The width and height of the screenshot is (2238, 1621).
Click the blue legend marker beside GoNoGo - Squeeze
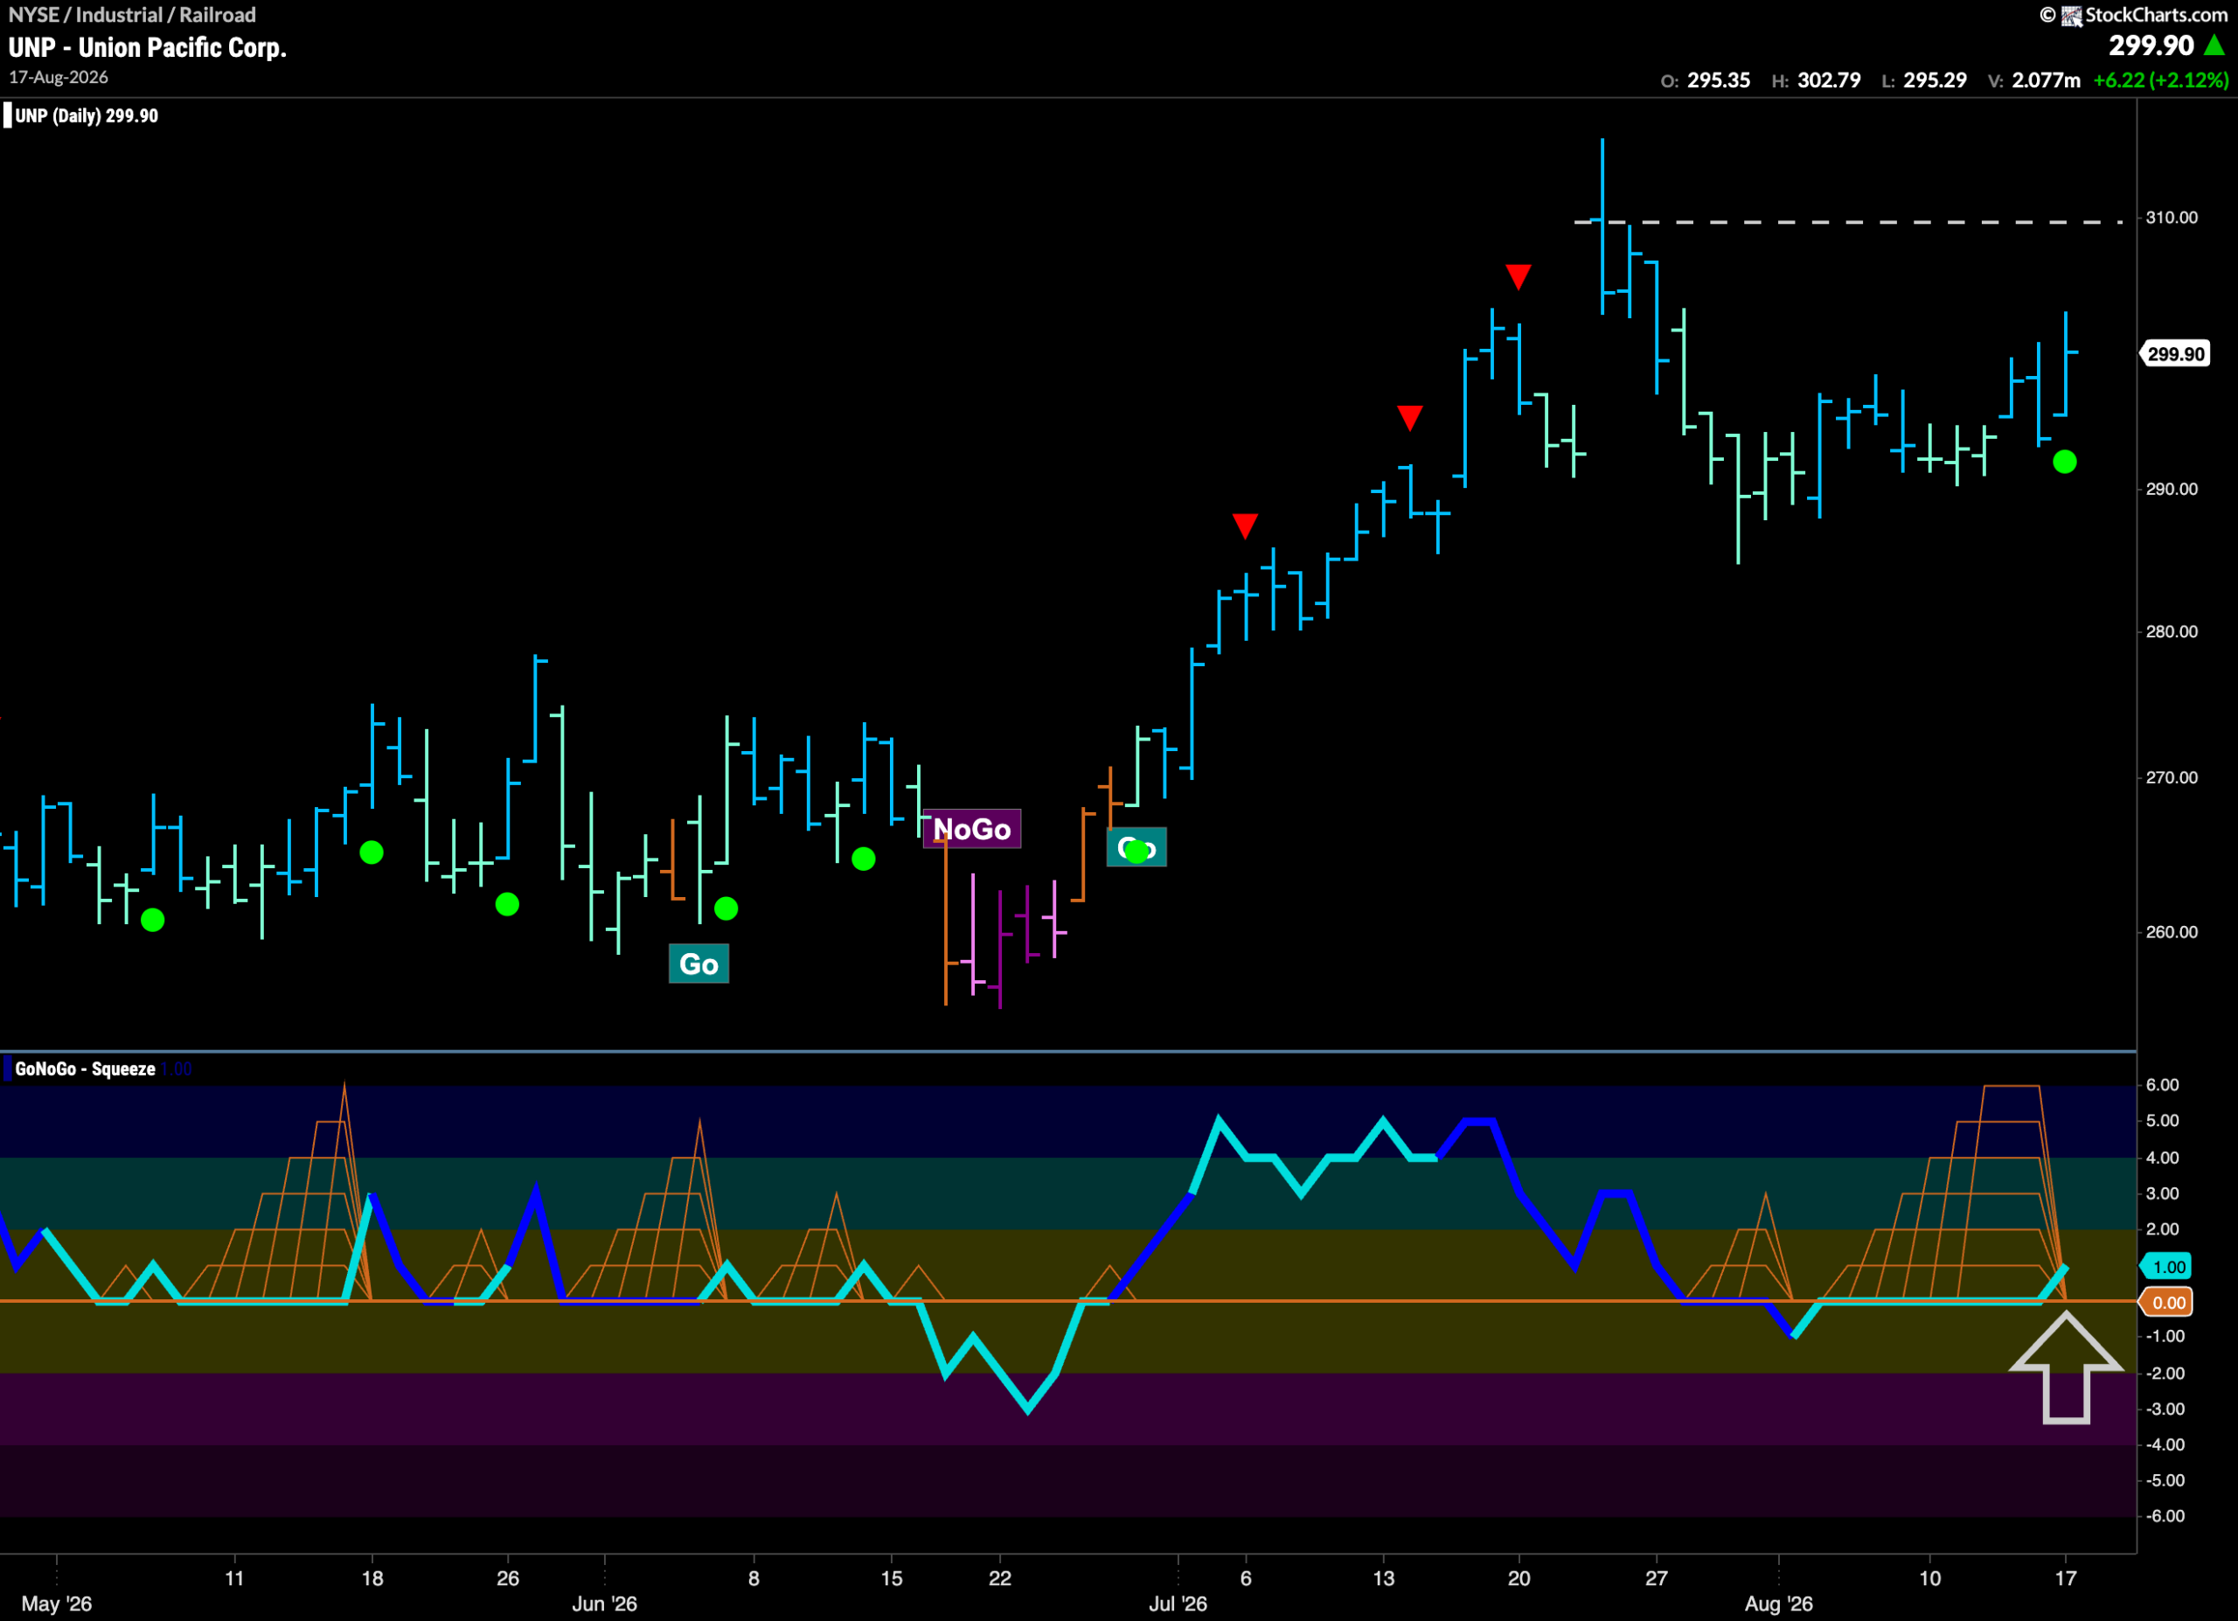[x=8, y=1068]
